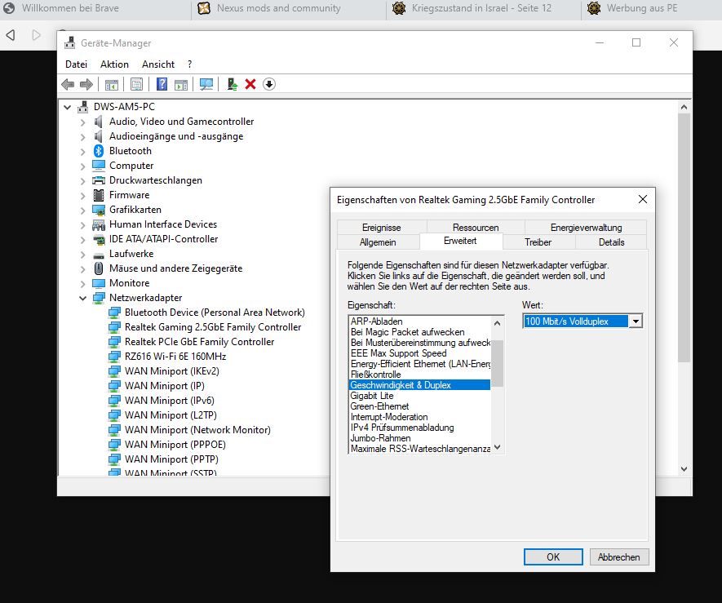722x603 pixels.
Task: Close the Realtek properties dialog
Action: 643,199
